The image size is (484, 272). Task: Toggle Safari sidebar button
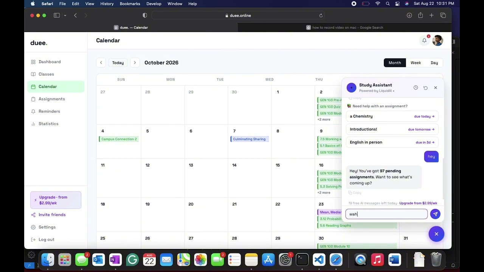(x=57, y=15)
